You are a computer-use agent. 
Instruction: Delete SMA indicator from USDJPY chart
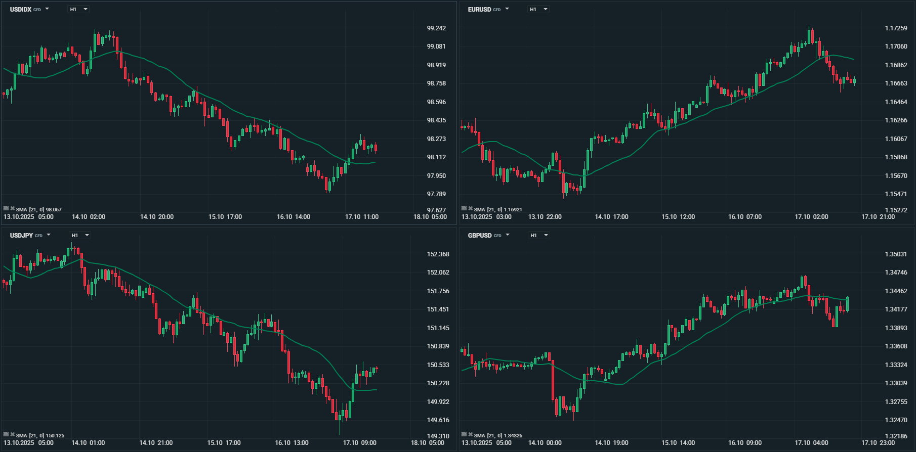pos(12,434)
